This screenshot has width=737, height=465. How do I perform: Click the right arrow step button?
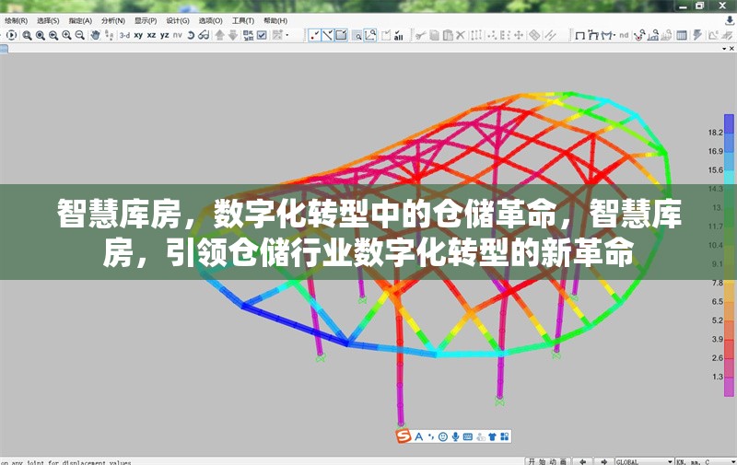(604, 461)
